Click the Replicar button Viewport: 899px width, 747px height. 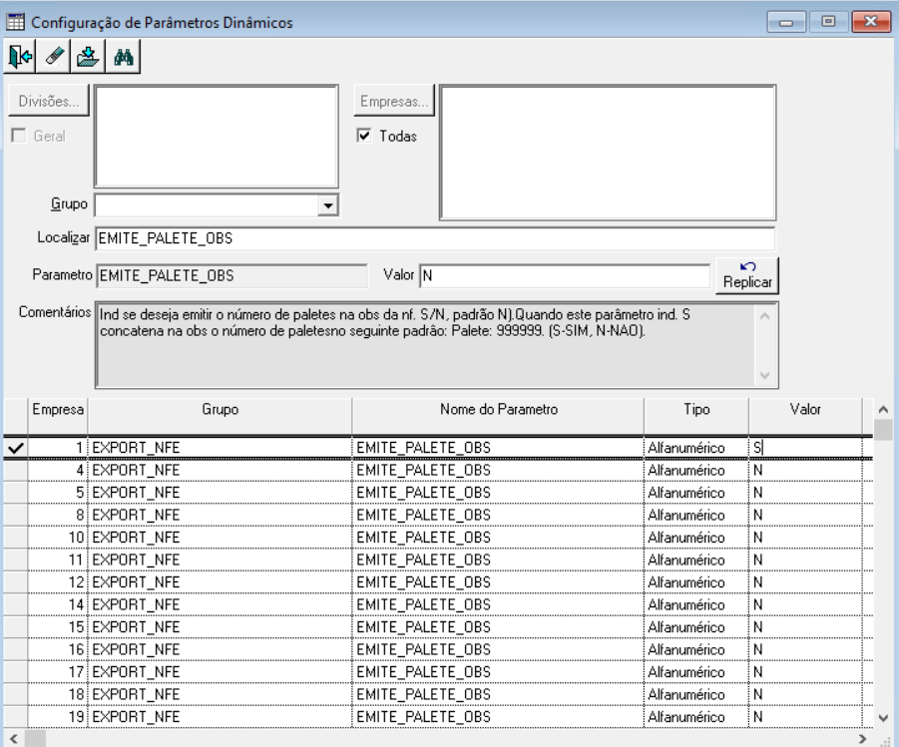[747, 275]
